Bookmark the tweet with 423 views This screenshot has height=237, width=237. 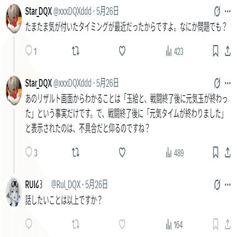pos(216,51)
